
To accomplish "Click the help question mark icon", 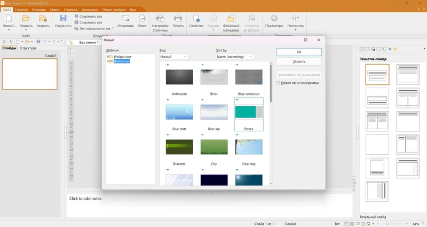I will tap(418, 10).
